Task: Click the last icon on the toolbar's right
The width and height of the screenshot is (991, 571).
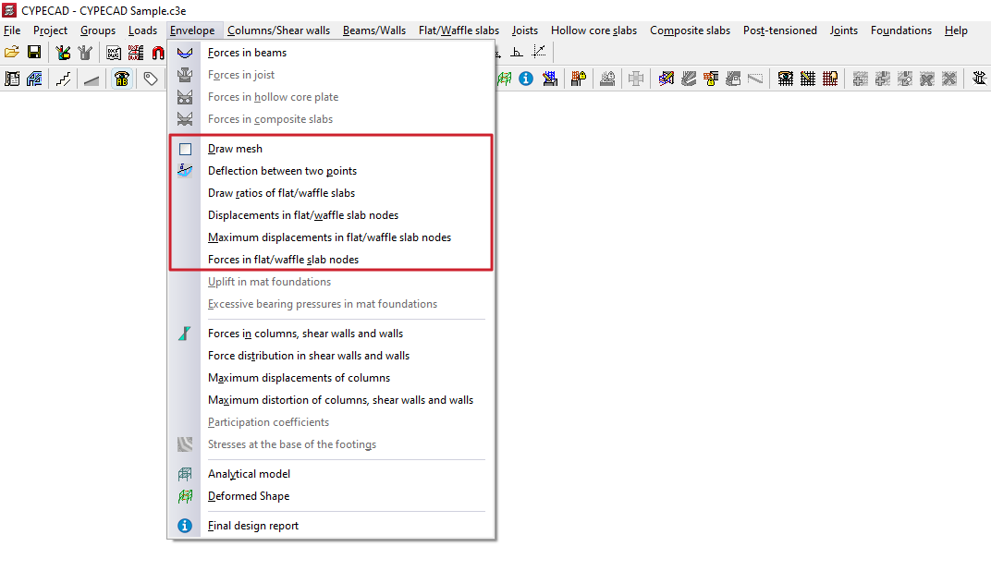Action: click(x=980, y=79)
